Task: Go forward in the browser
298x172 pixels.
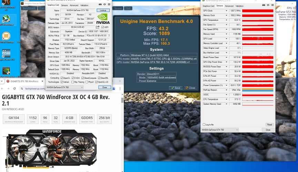Action: (8, 89)
